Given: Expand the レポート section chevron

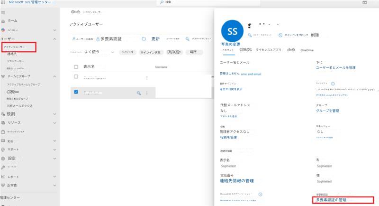Looking at the screenshot, I should pyautogui.click(x=54, y=177).
